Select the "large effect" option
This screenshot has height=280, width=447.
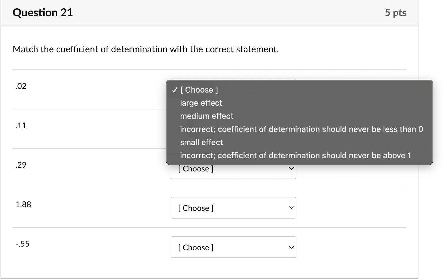click(x=201, y=103)
